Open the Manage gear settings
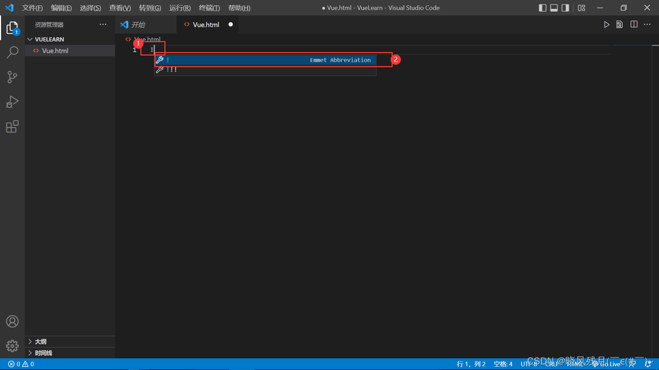 (x=12, y=346)
